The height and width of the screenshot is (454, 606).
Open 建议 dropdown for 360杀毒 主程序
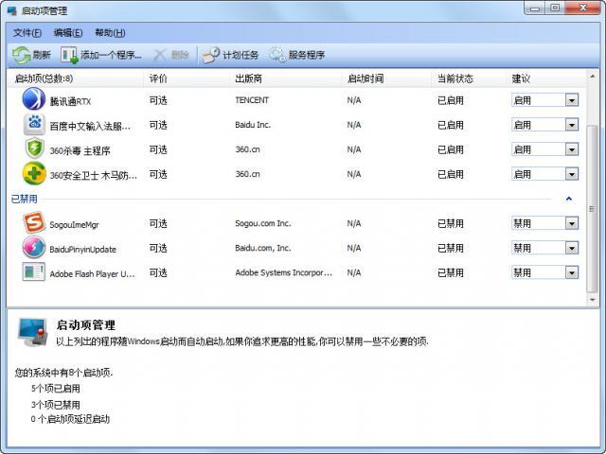pos(572,149)
